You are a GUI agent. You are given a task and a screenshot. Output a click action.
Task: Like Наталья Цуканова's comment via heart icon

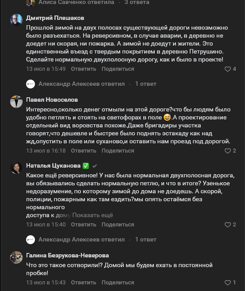(x=228, y=225)
